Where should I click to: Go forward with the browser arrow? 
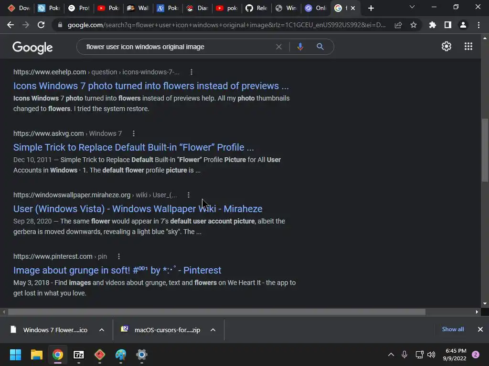pos(26,25)
